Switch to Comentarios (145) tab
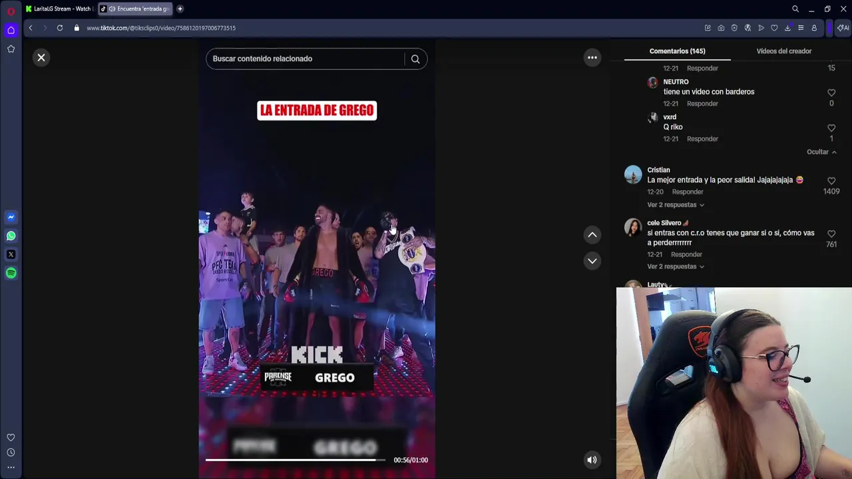The image size is (852, 479). coord(677,51)
